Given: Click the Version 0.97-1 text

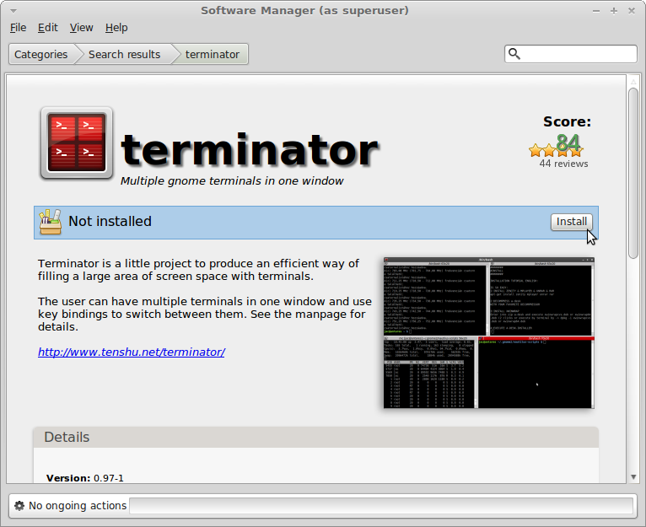Looking at the screenshot, I should [85, 478].
